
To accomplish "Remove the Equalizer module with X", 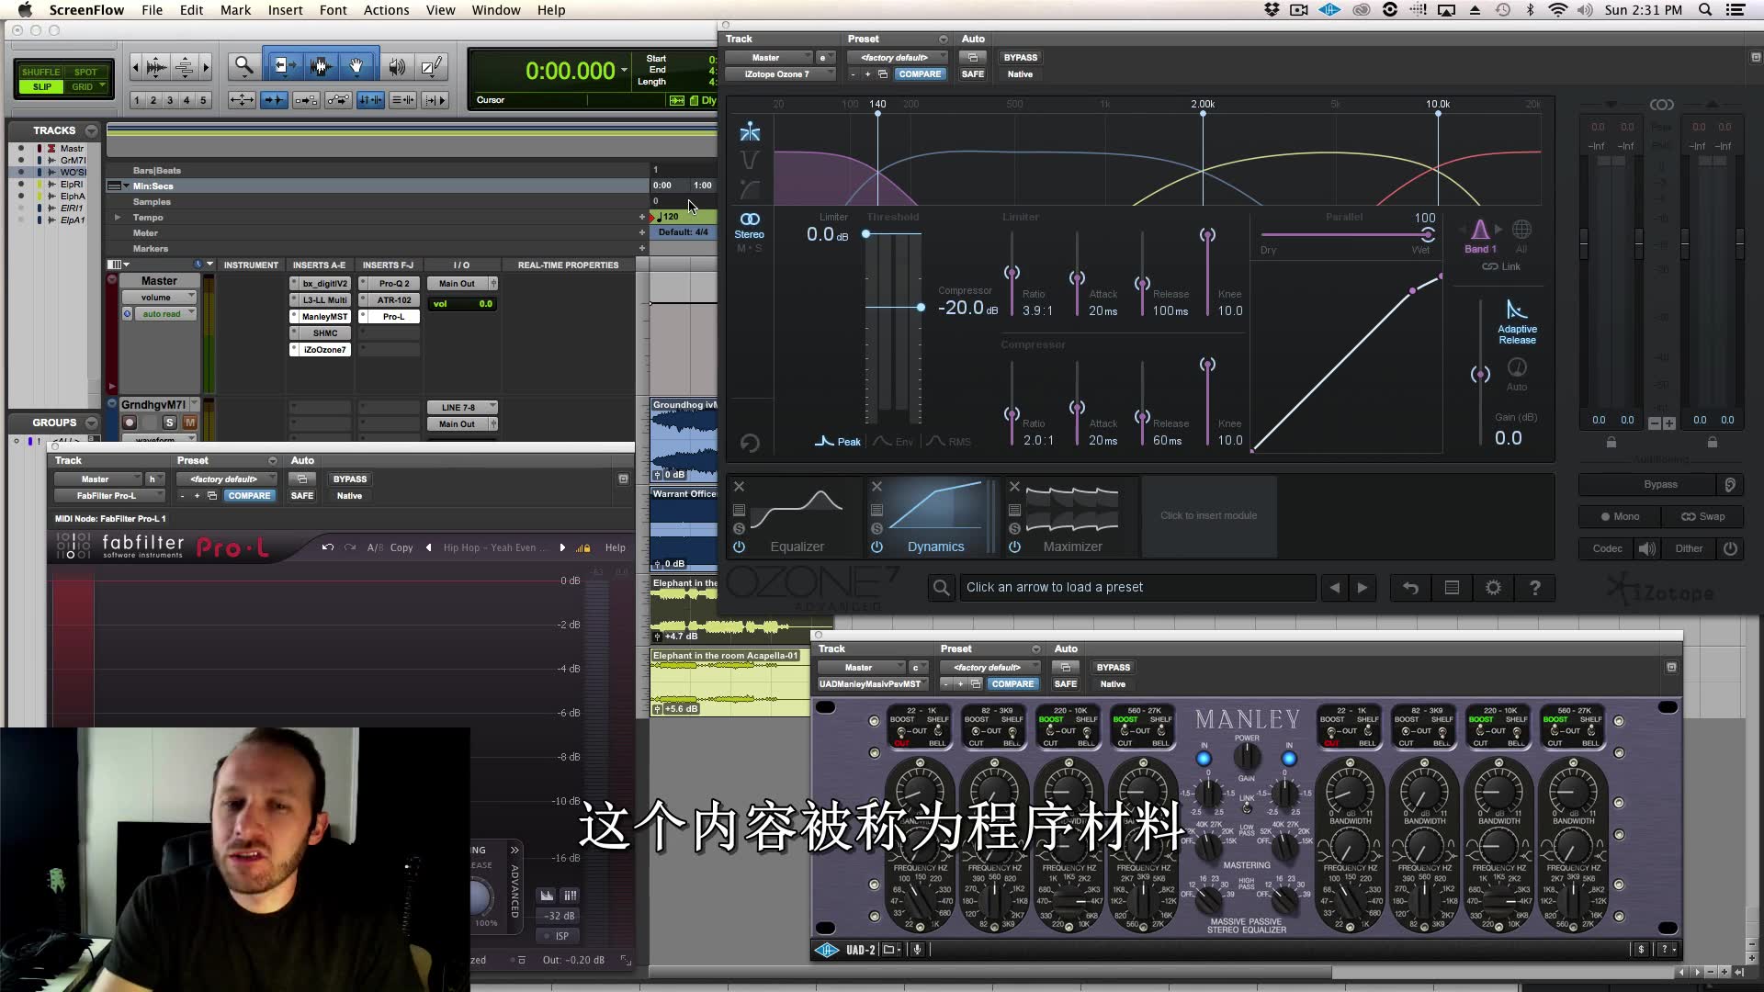I will [739, 487].
